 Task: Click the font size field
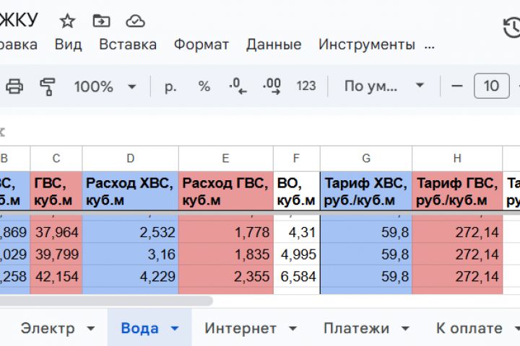(x=491, y=86)
